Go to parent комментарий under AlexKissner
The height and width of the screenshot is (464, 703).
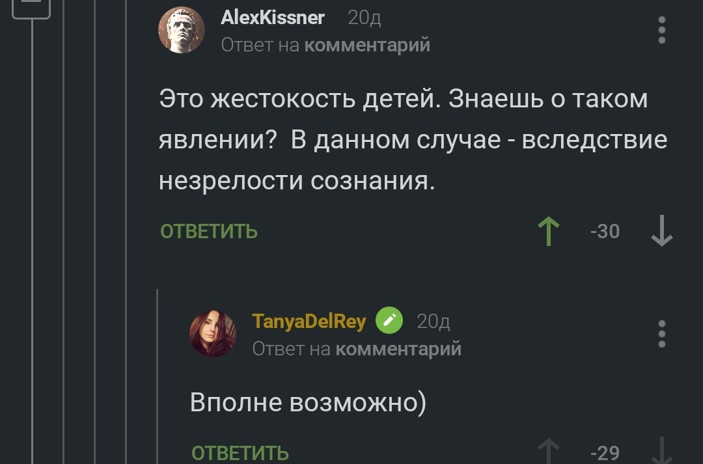tap(367, 45)
